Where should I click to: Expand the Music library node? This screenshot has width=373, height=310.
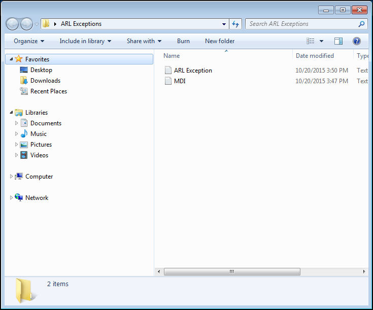tap(16, 134)
